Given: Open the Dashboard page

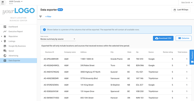Looking at the screenshot, I should (13, 27).
